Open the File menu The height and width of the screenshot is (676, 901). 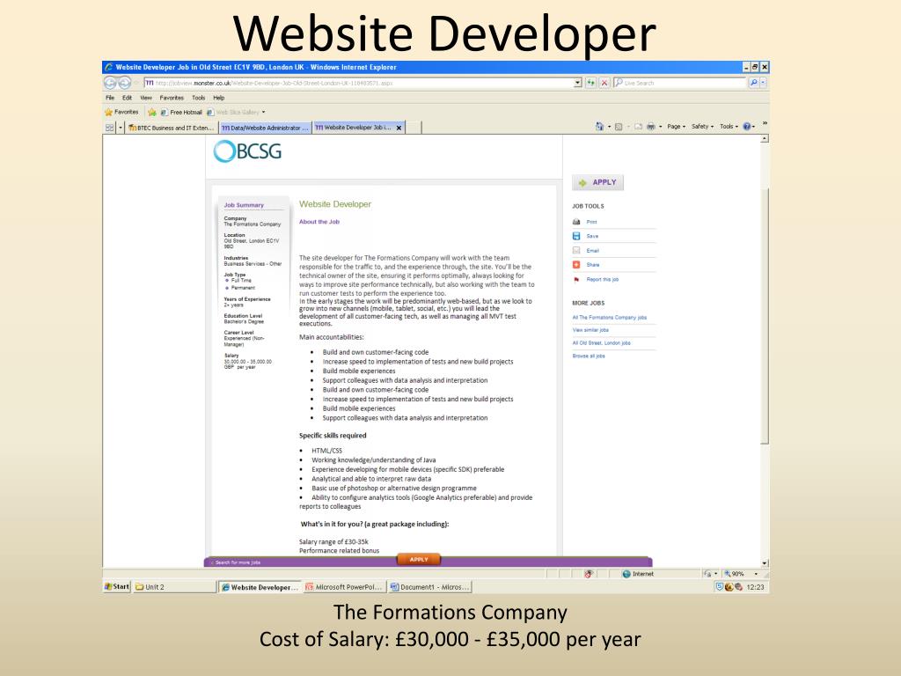click(x=110, y=98)
